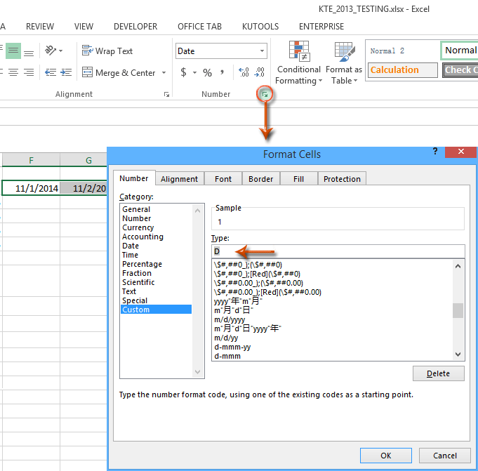
Task: Open the Format as Table dropdown
Action: point(344,63)
